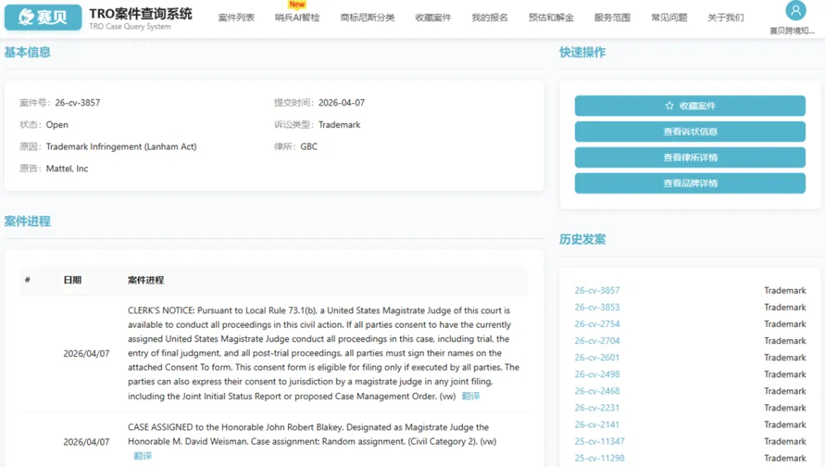Open history case 26-cv-2141
The width and height of the screenshot is (825, 467).
pos(597,424)
